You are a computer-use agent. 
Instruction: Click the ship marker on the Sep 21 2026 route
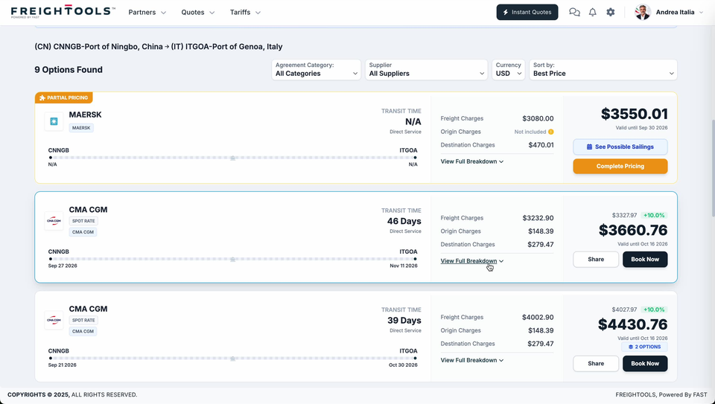point(232,359)
